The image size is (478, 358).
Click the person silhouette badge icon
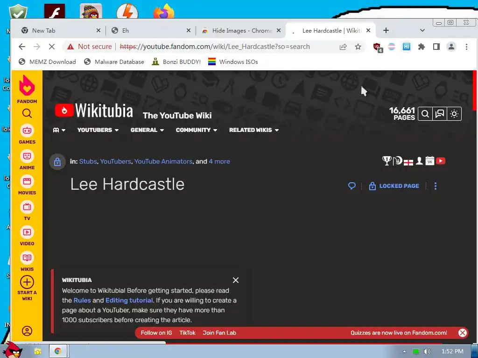(x=420, y=161)
